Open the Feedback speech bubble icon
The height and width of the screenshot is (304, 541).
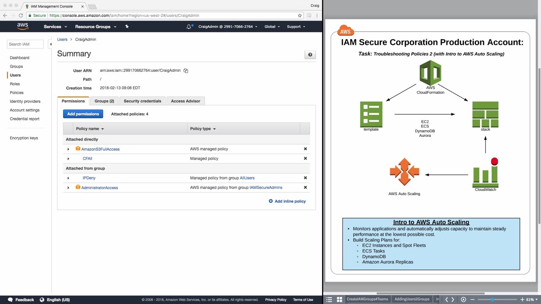click(x=11, y=300)
